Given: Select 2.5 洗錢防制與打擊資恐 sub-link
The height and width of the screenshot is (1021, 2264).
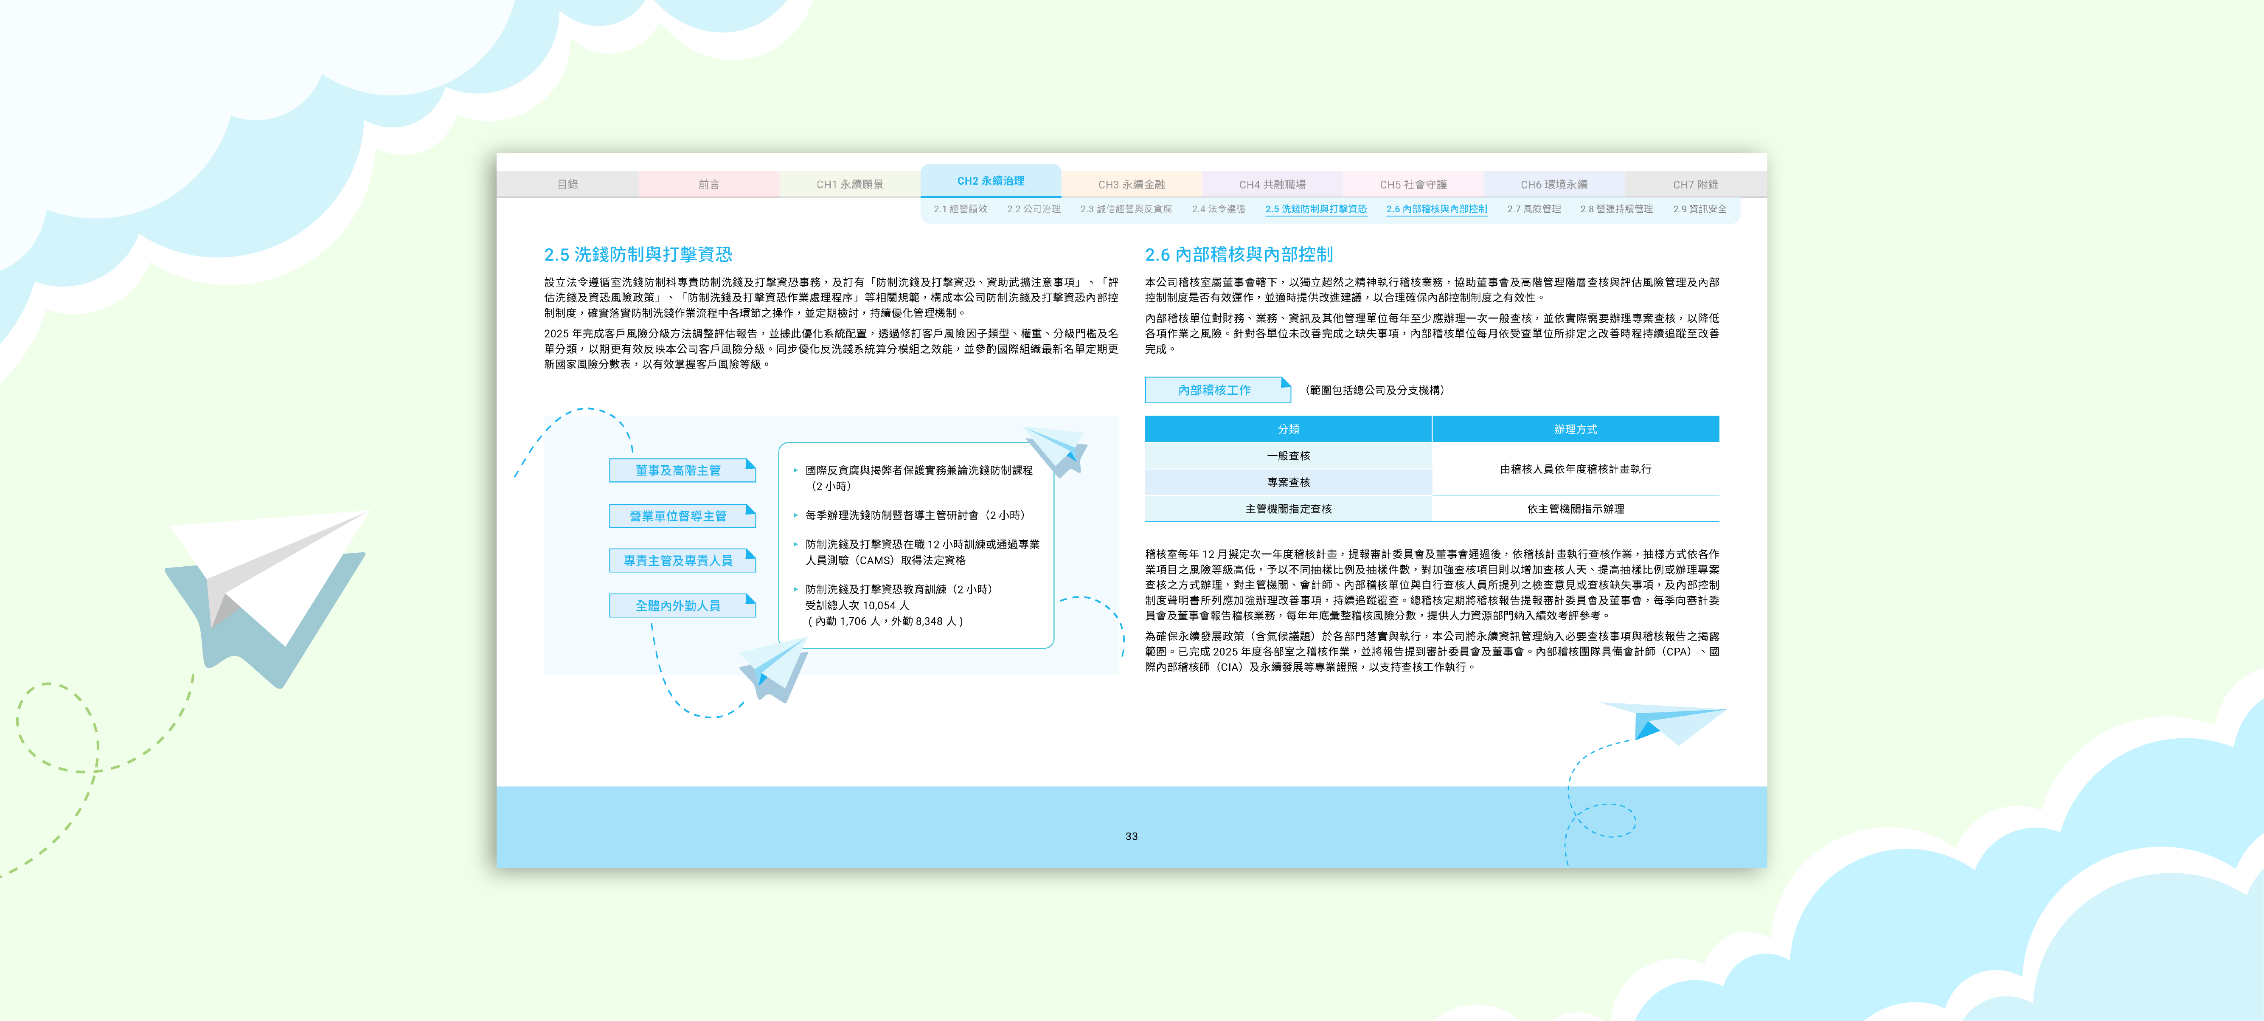Looking at the screenshot, I should click(1316, 209).
